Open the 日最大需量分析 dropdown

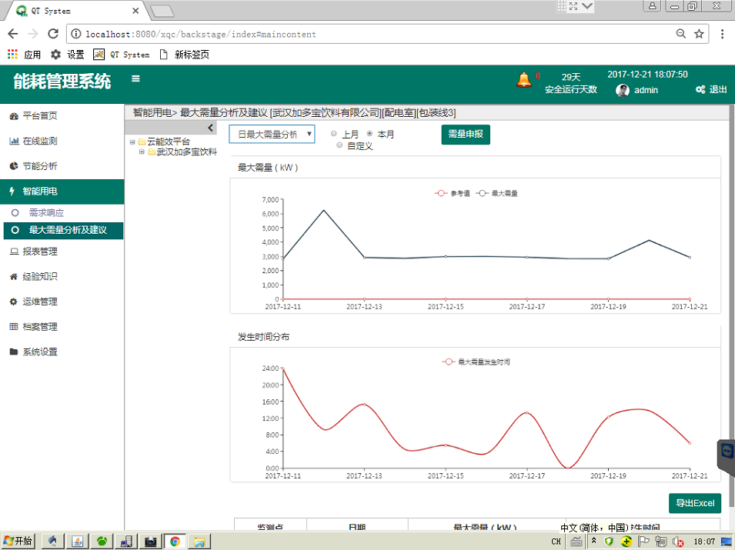tap(272, 135)
